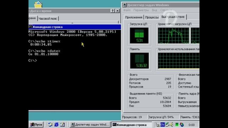Launch Internet Explorer from quick launch
228x128 pixels.
[56, 125]
